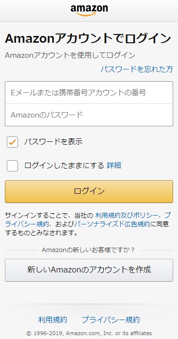Screen dimensions: 178x339
Task: Uncheck the パスワードを表示 checkbox
Action: pos(12,142)
